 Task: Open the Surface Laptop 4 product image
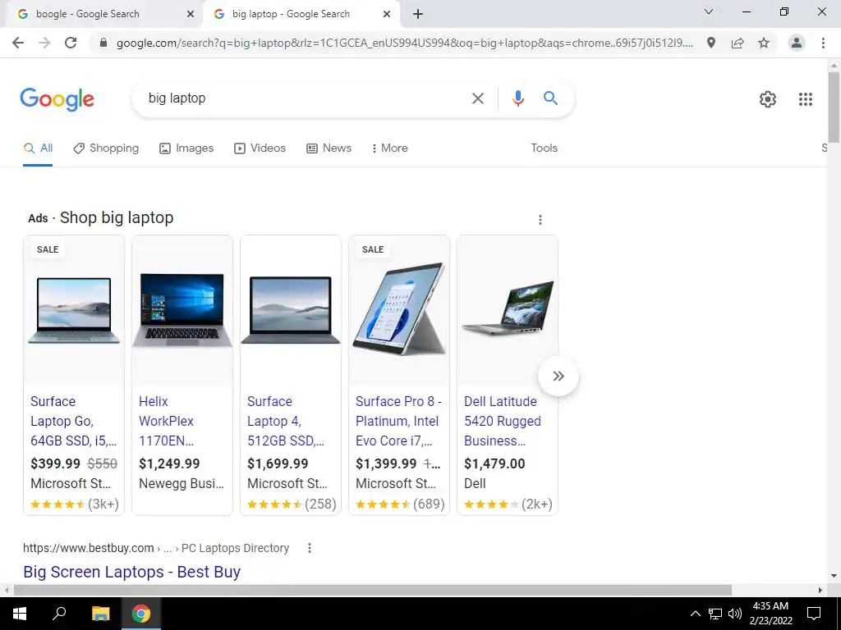click(291, 310)
